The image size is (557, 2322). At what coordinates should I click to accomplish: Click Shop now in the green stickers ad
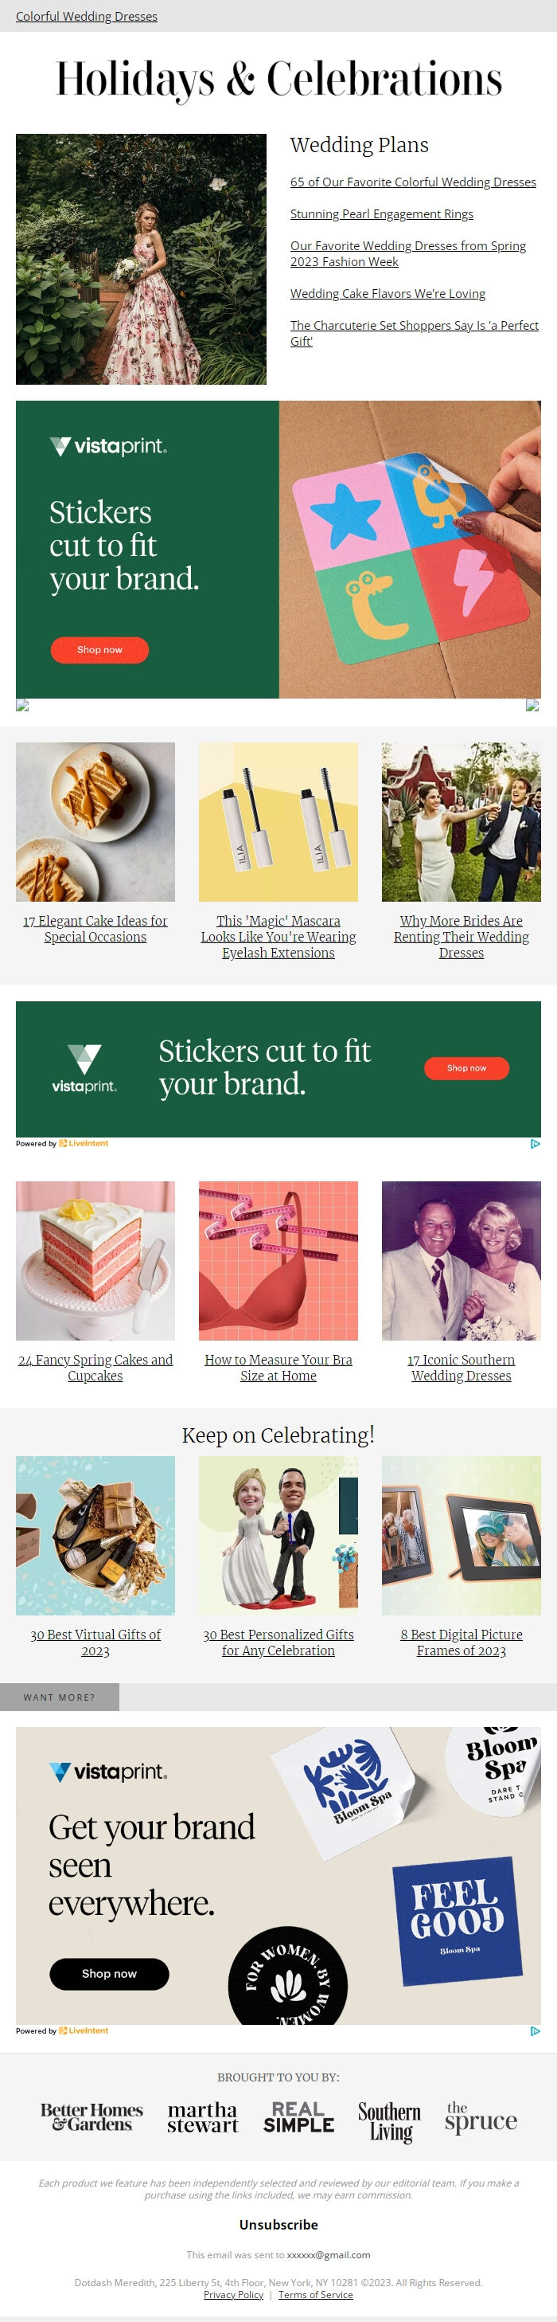click(x=99, y=650)
